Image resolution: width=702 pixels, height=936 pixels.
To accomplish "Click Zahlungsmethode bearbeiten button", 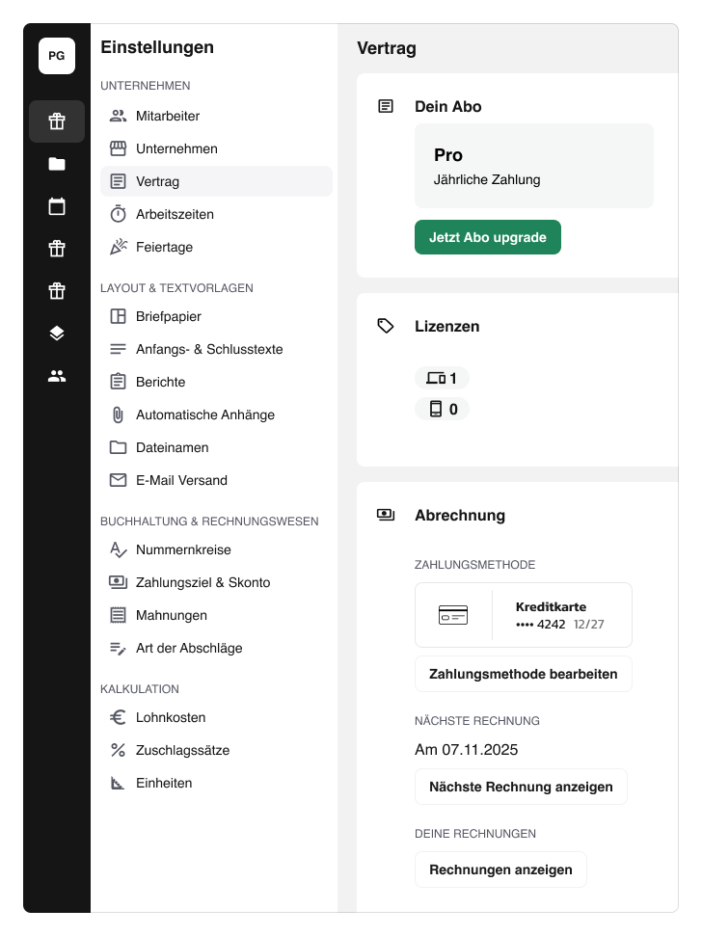I will (x=524, y=674).
